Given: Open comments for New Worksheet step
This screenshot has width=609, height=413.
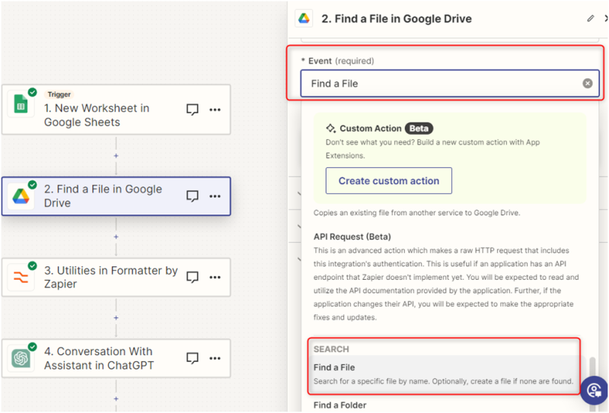Looking at the screenshot, I should [x=193, y=110].
